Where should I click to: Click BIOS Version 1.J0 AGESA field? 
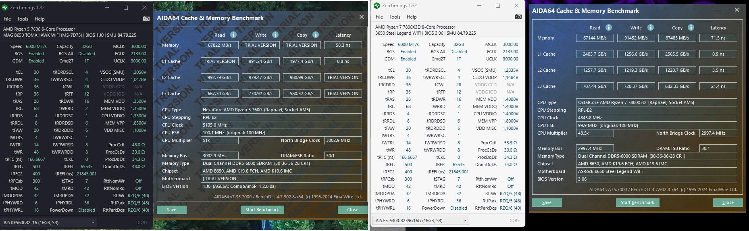[x=281, y=186]
